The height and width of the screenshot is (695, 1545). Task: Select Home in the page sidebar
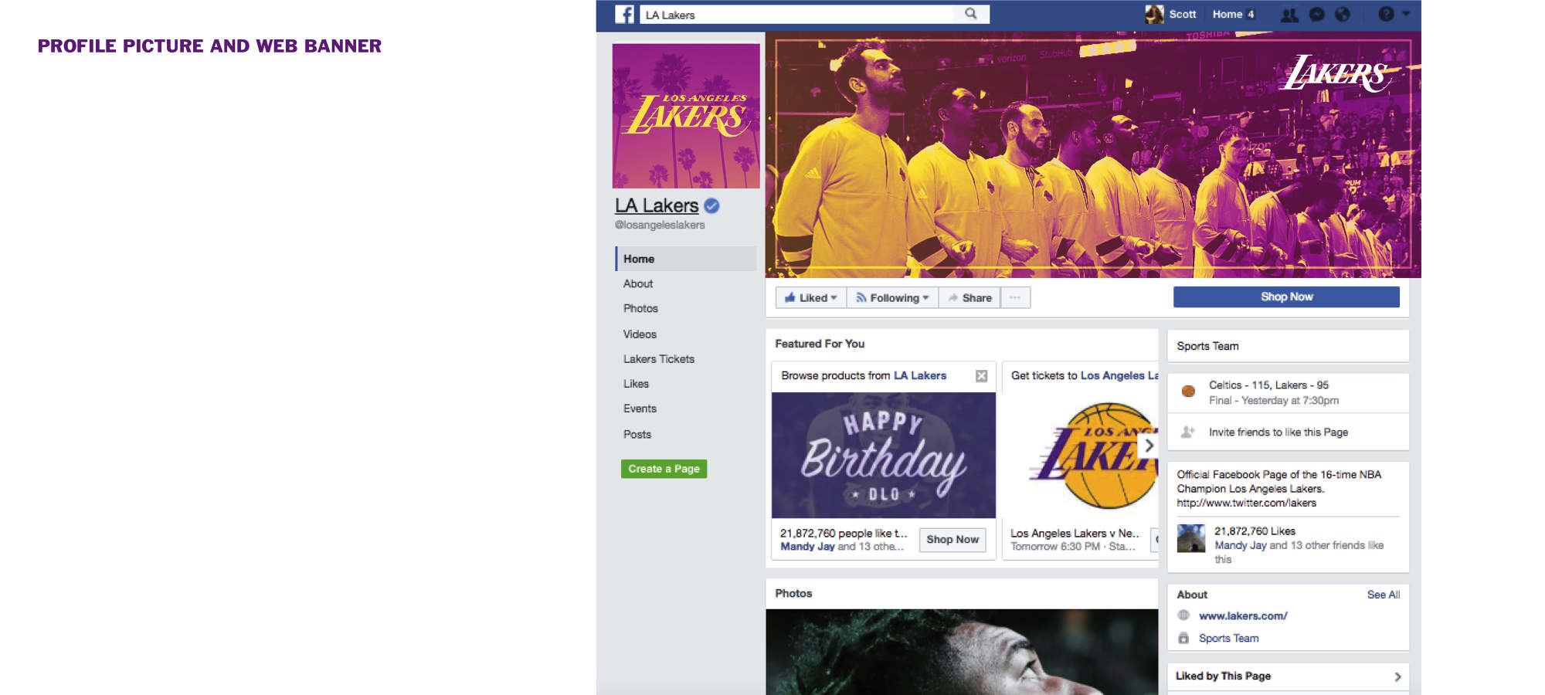(x=686, y=259)
